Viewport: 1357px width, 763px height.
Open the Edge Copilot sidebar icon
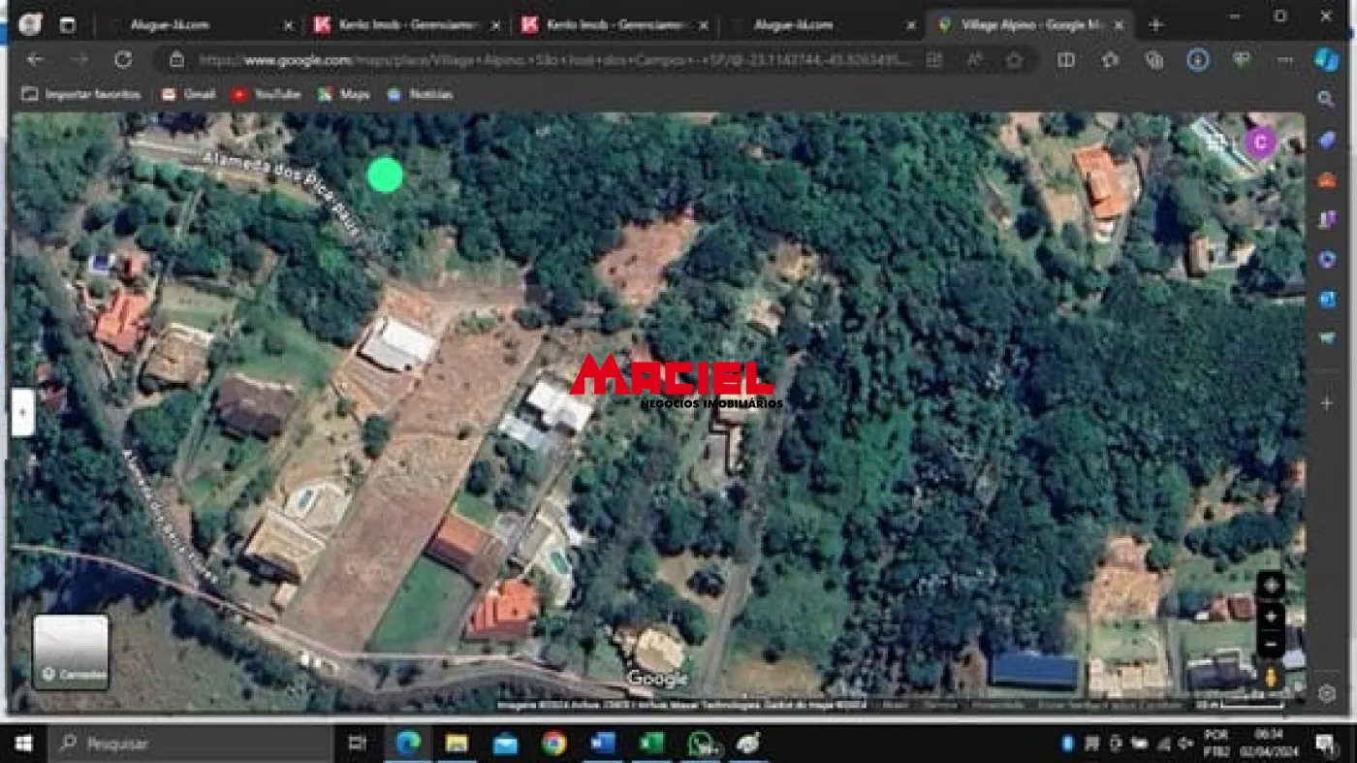tap(1326, 60)
